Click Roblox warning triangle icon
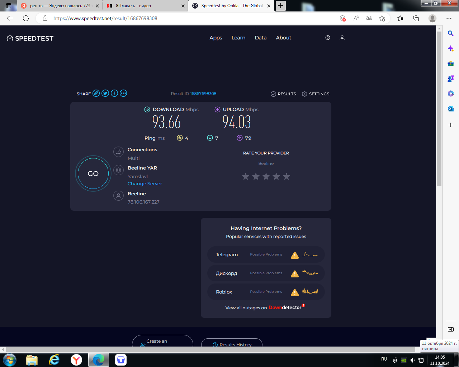This screenshot has height=367, width=459. [295, 292]
